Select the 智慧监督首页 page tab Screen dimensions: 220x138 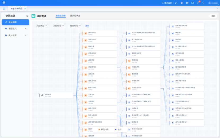(17, 8)
